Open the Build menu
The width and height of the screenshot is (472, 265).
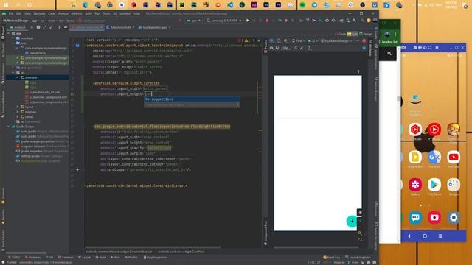(x=88, y=14)
